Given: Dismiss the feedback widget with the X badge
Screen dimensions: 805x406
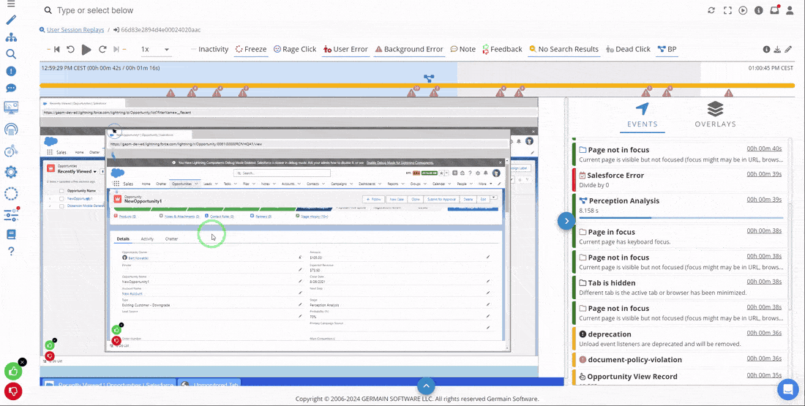Looking at the screenshot, I should (22, 362).
